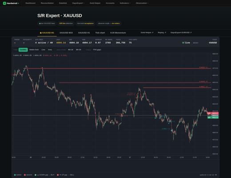Click the S/R Expert · XAUUSD heading
The height and width of the screenshot is (178, 231).
tap(60, 15)
